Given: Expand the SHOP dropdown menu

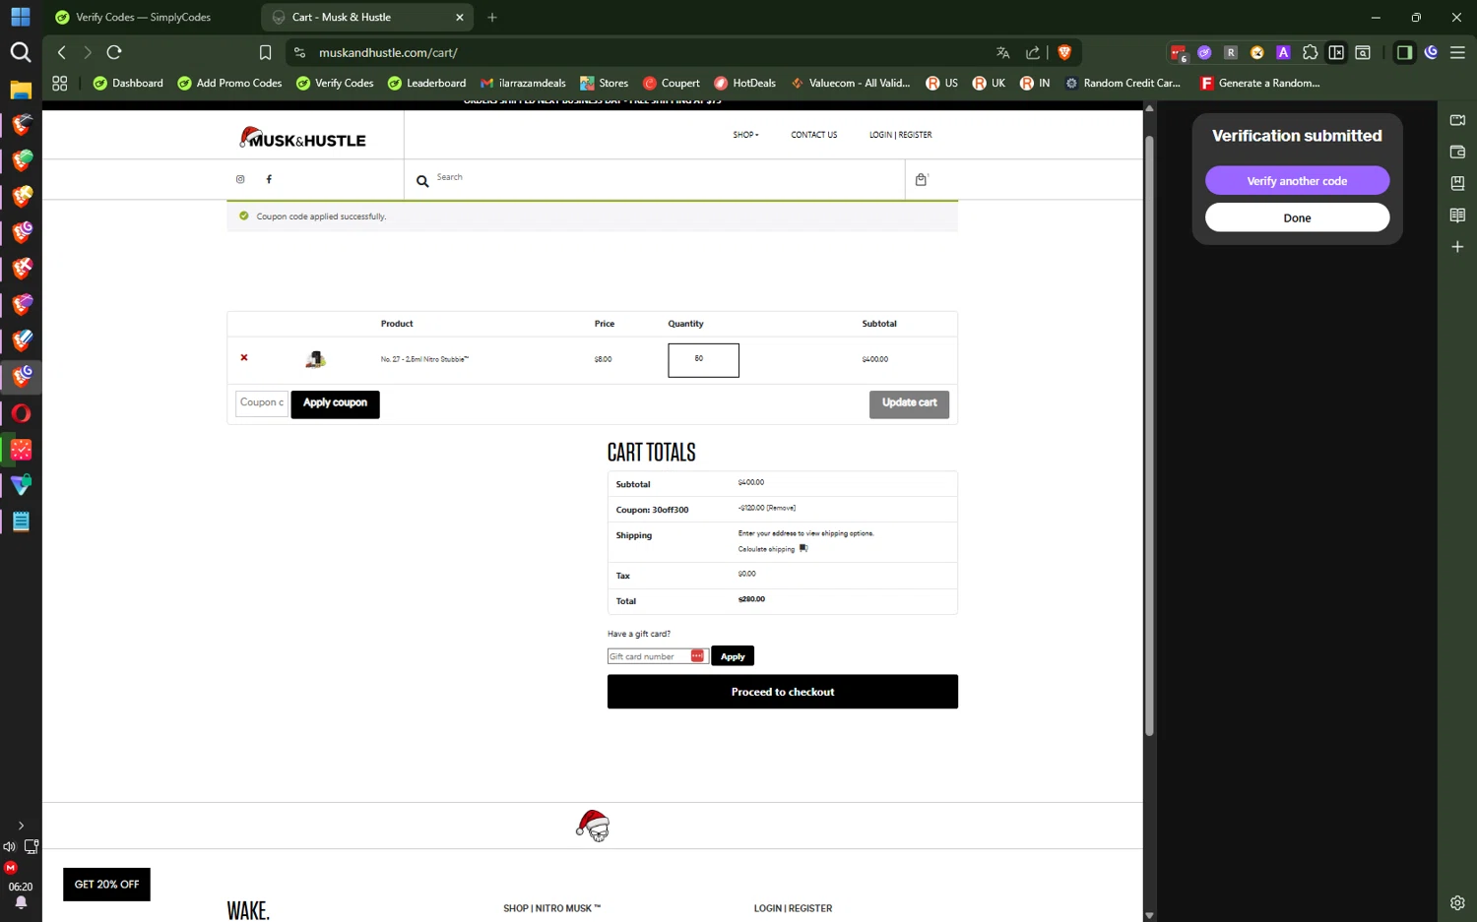Looking at the screenshot, I should [x=745, y=135].
